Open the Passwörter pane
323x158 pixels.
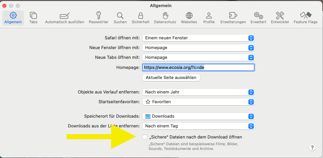pyautogui.click(x=98, y=18)
